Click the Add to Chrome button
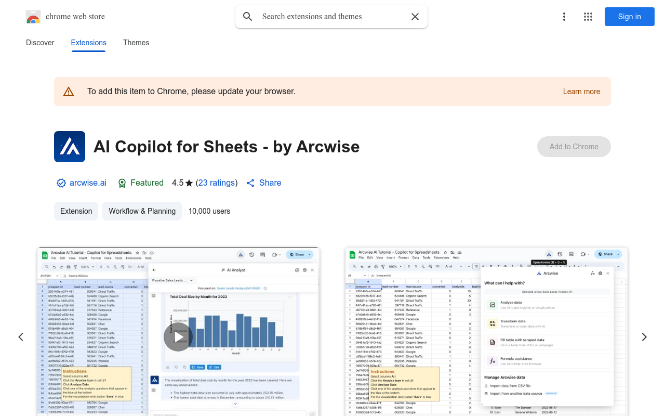This screenshot has width=665, height=416. click(x=574, y=147)
